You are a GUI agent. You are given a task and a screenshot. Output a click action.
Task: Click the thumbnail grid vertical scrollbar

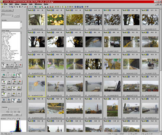tap(161, 70)
